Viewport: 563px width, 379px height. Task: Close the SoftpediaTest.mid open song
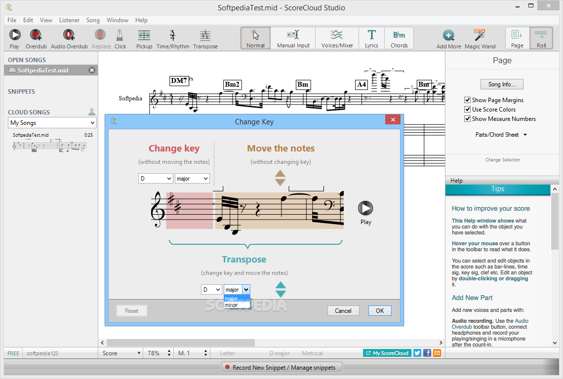coord(92,71)
